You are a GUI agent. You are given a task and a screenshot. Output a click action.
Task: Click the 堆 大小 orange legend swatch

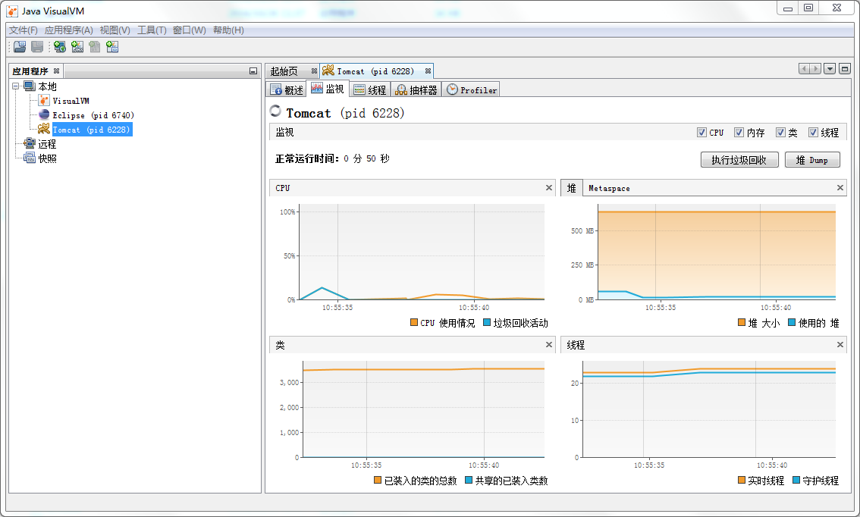pos(742,322)
